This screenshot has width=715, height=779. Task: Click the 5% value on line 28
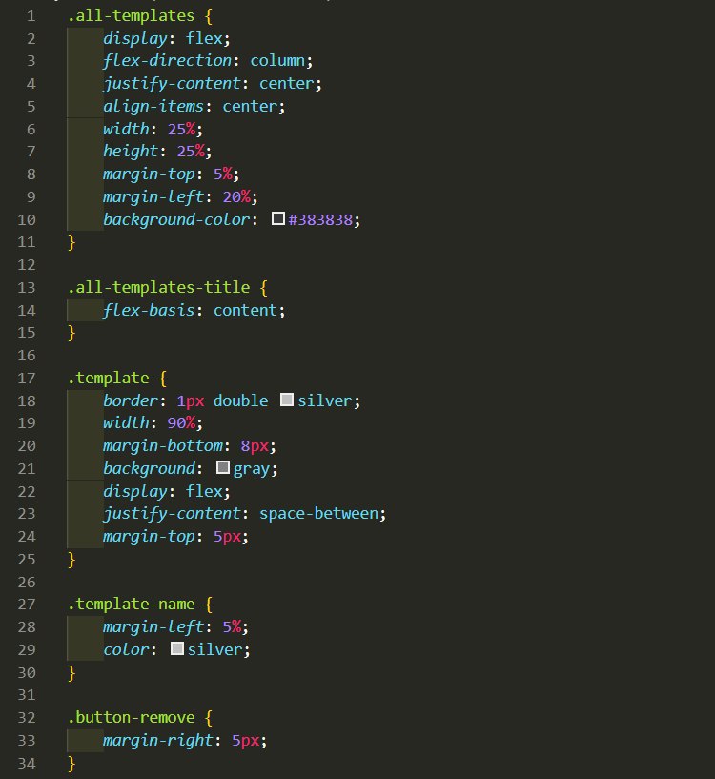(232, 626)
